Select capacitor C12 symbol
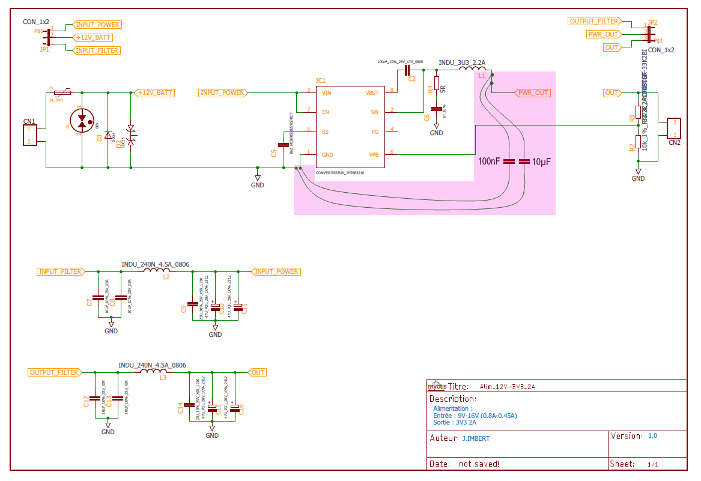The height and width of the screenshot is (481, 701). coord(96,398)
